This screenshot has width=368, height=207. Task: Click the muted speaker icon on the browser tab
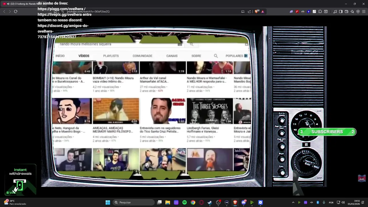coord(8,4)
